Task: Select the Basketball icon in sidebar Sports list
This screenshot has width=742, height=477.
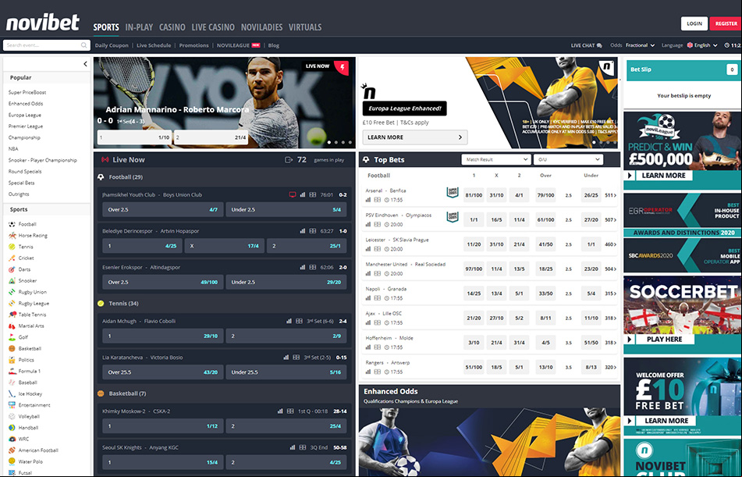Action: pyautogui.click(x=12, y=349)
